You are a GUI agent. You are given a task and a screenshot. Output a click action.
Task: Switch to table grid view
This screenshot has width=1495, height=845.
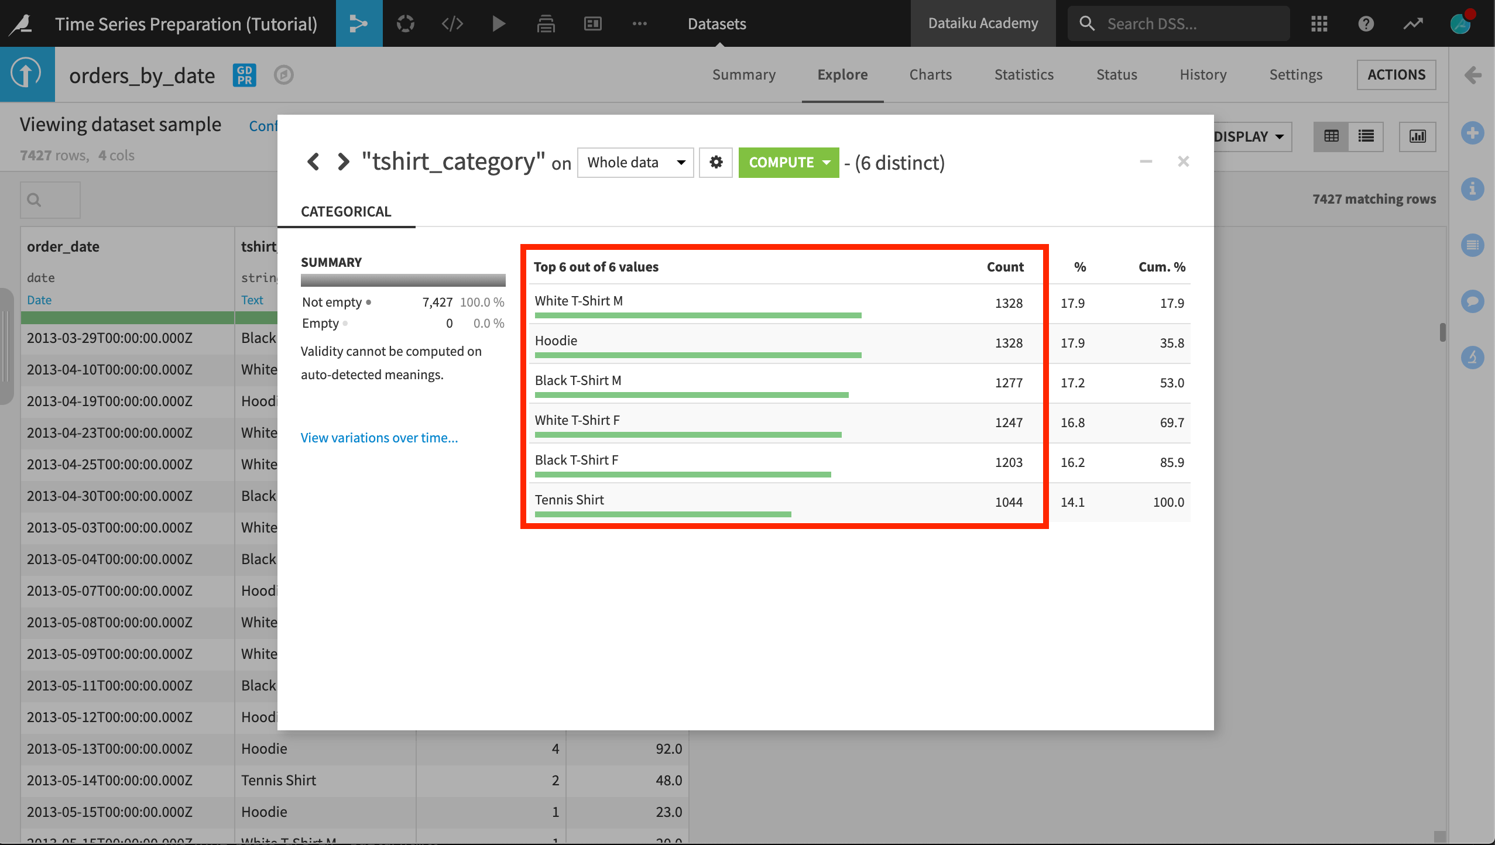1331,136
